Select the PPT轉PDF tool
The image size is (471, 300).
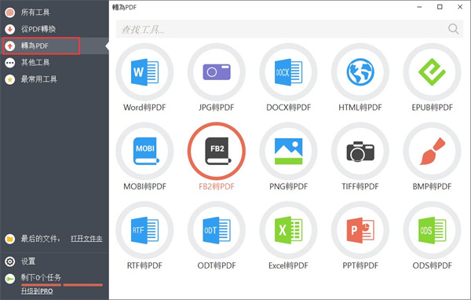(x=360, y=230)
